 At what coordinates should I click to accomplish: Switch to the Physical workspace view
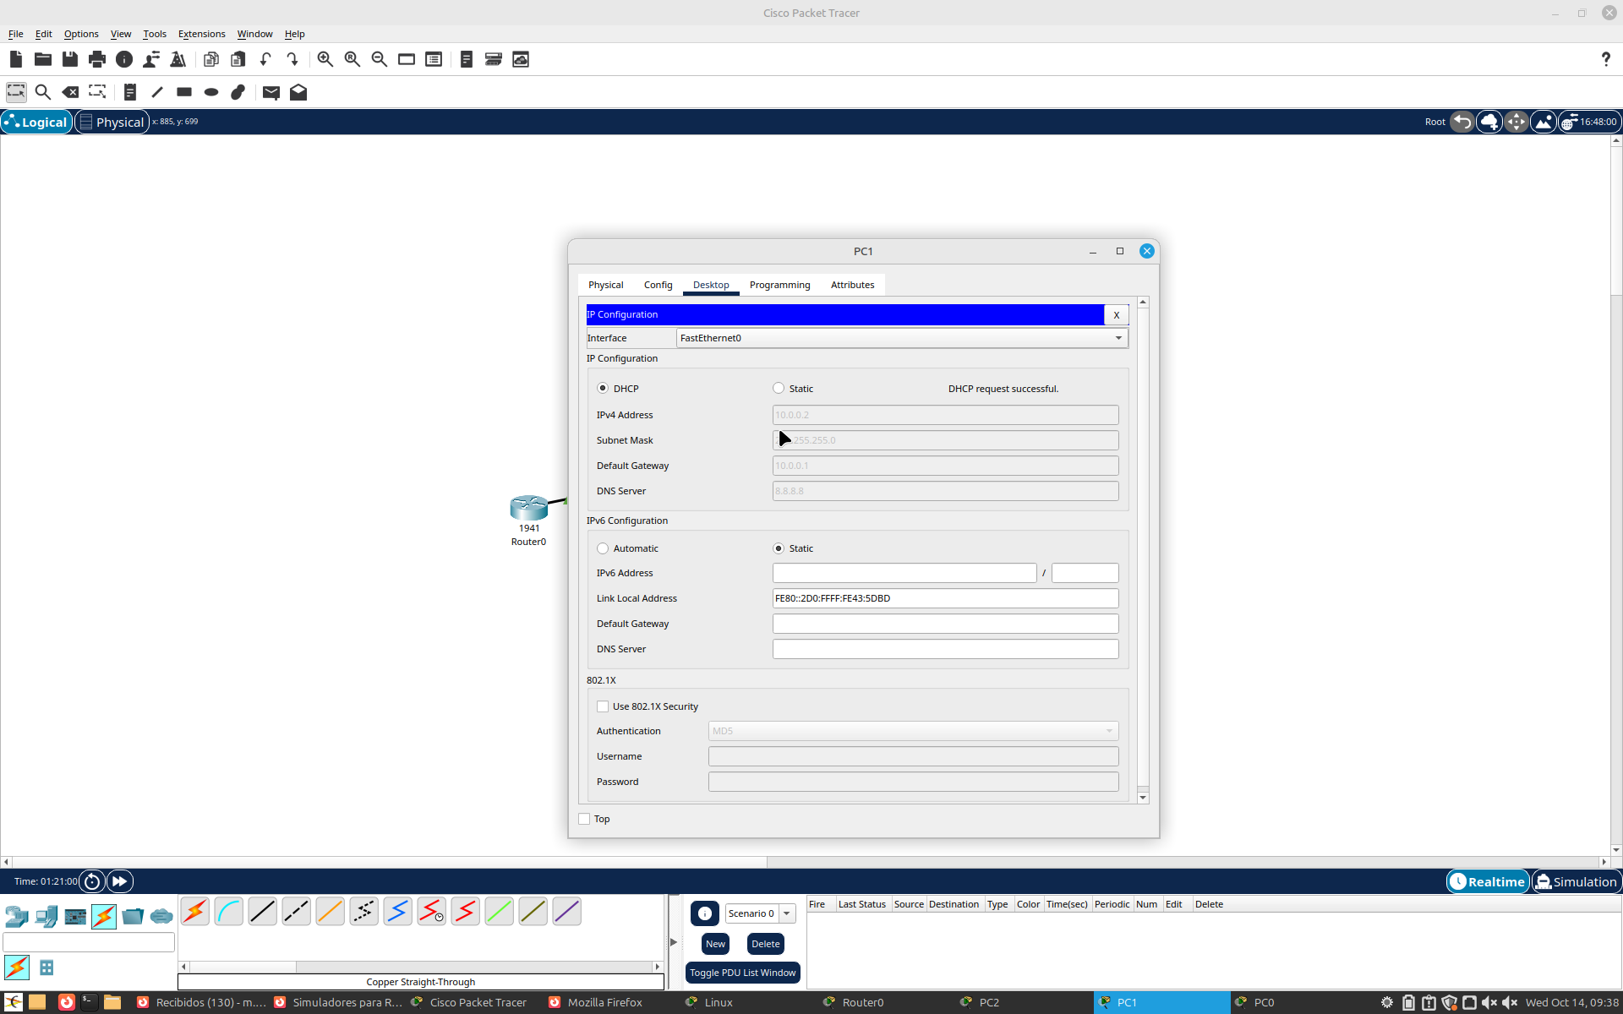tap(112, 122)
